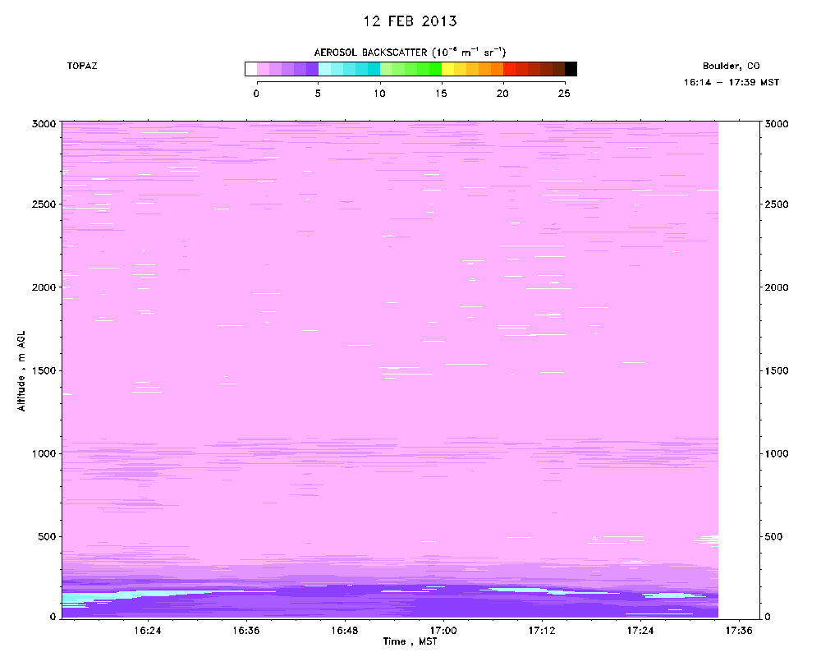Screen dimensions: 821x657
Task: Pick the bright yellow colorbar swatch
Action: point(447,69)
